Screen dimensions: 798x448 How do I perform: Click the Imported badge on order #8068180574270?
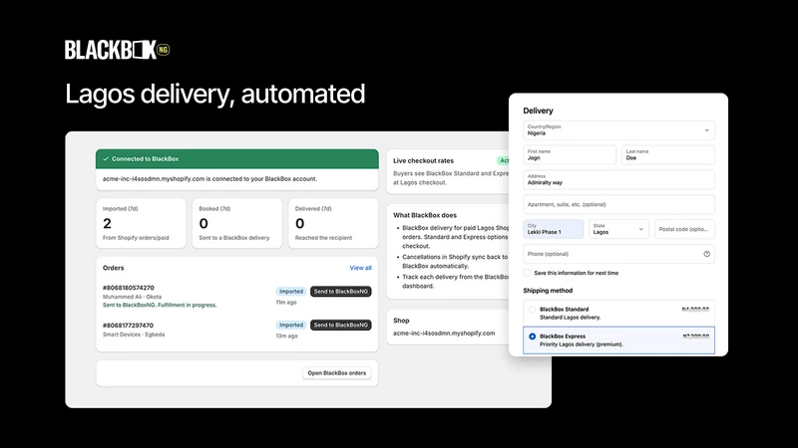pos(291,292)
